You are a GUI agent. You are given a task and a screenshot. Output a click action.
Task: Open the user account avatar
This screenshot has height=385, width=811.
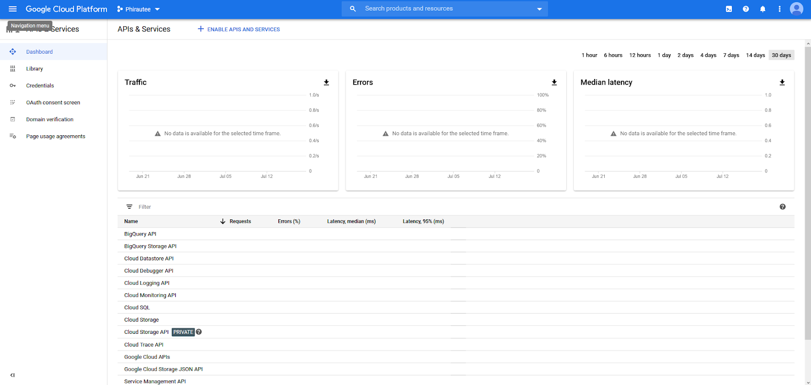click(x=796, y=9)
